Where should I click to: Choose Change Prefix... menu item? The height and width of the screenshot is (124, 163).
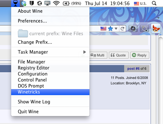click(x=50, y=42)
